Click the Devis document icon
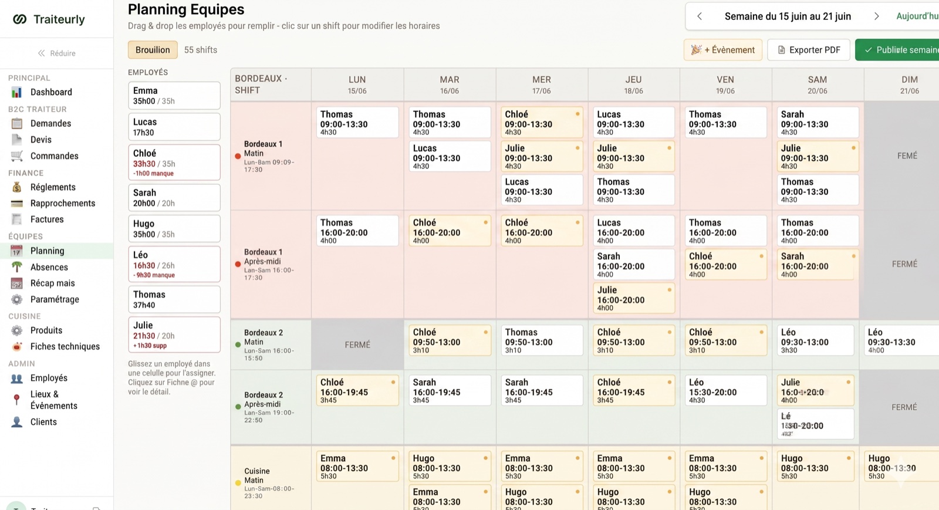Viewport: 939px width, 510px height. [16, 140]
